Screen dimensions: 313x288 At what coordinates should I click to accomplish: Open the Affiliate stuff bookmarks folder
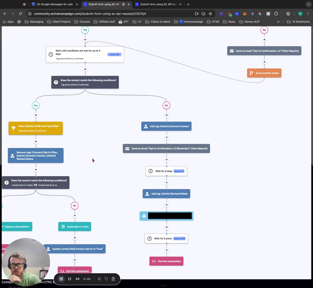(x=105, y=22)
